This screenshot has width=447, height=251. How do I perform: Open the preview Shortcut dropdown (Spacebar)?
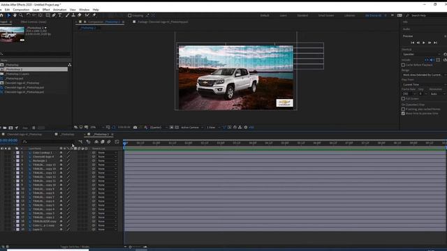pyautogui.click(x=421, y=54)
